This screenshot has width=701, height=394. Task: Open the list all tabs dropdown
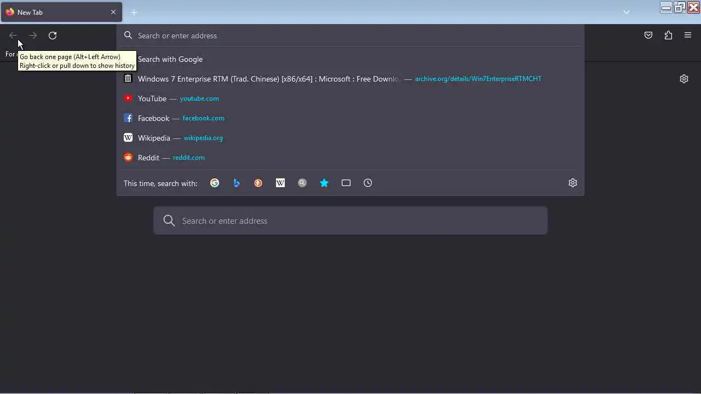tap(627, 12)
